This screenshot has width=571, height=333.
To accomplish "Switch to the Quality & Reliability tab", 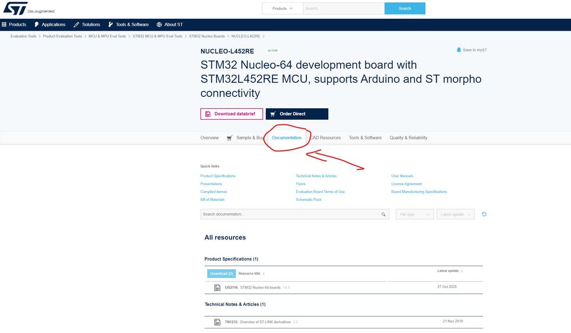I will tap(408, 138).
